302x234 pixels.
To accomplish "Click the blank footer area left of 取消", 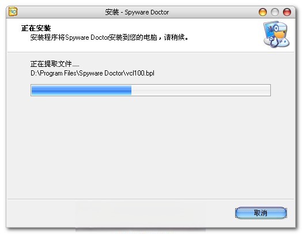I will [119, 213].
